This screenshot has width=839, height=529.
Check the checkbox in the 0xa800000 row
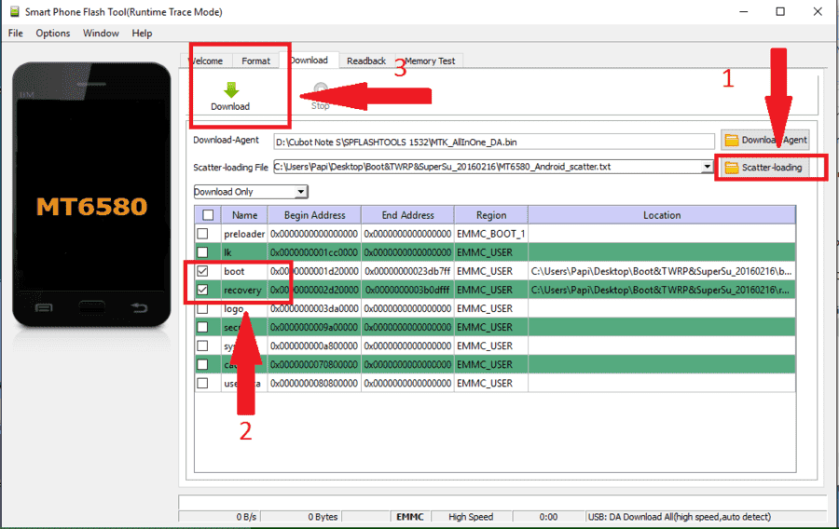tap(202, 346)
